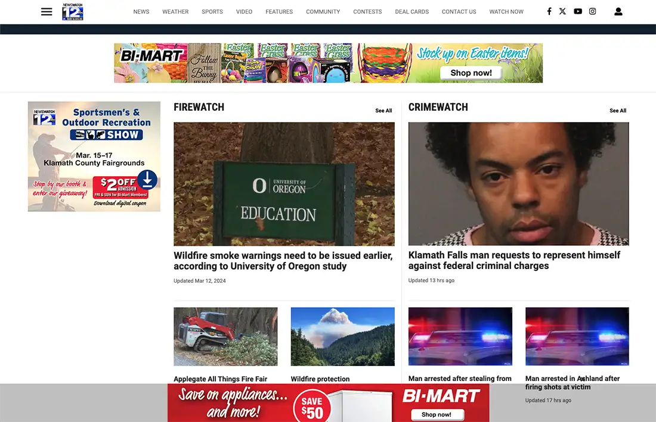The height and width of the screenshot is (422, 656).
Task: Open the Video menu
Action: [x=244, y=12]
